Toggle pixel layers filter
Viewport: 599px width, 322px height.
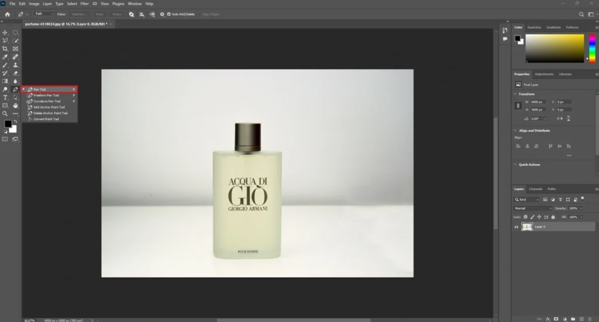click(x=545, y=199)
